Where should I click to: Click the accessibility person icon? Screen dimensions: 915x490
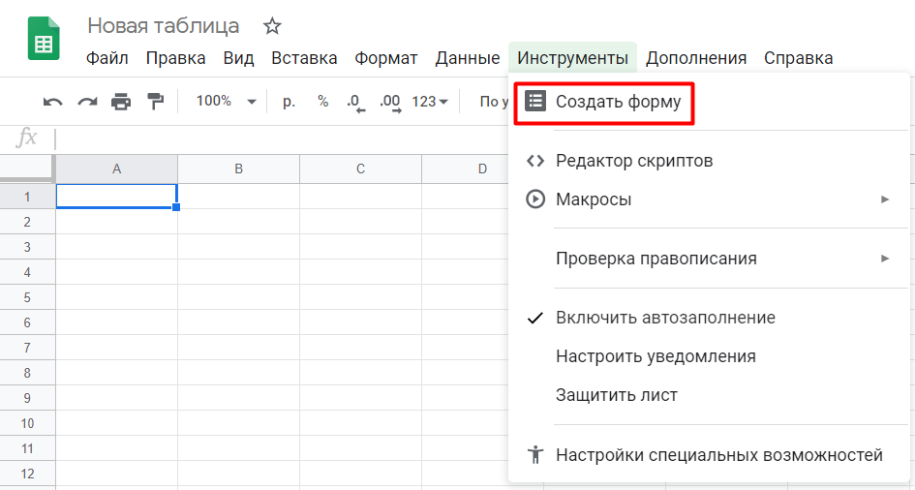click(535, 454)
